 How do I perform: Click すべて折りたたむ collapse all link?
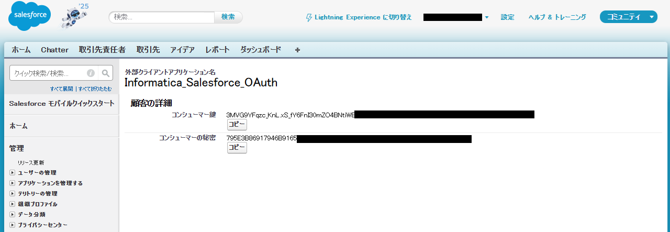pyautogui.click(x=95, y=89)
